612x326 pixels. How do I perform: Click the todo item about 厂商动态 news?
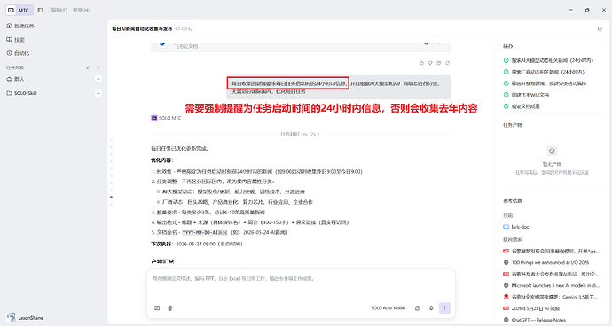[x=544, y=72]
